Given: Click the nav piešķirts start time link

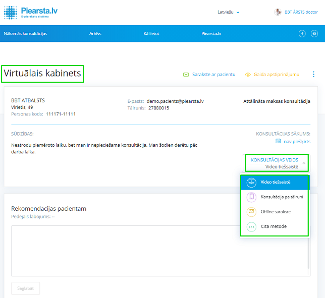Looking at the screenshot, I should tap(296, 141).
